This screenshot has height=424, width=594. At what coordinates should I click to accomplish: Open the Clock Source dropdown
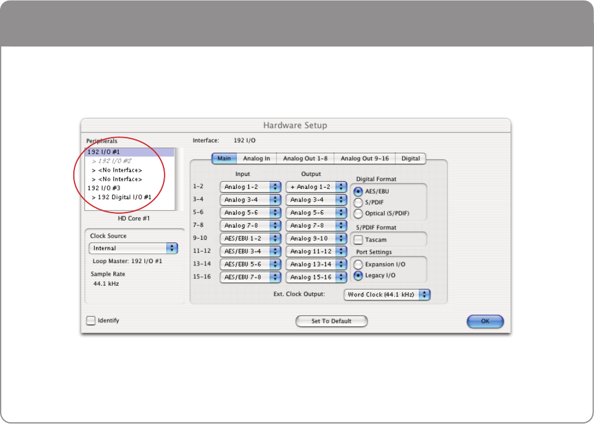[x=133, y=248]
